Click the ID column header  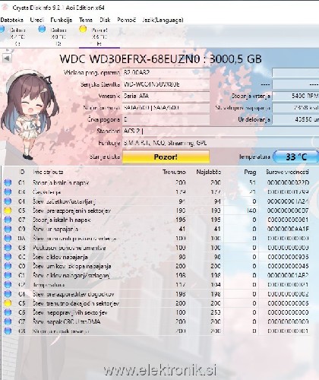click(x=22, y=172)
